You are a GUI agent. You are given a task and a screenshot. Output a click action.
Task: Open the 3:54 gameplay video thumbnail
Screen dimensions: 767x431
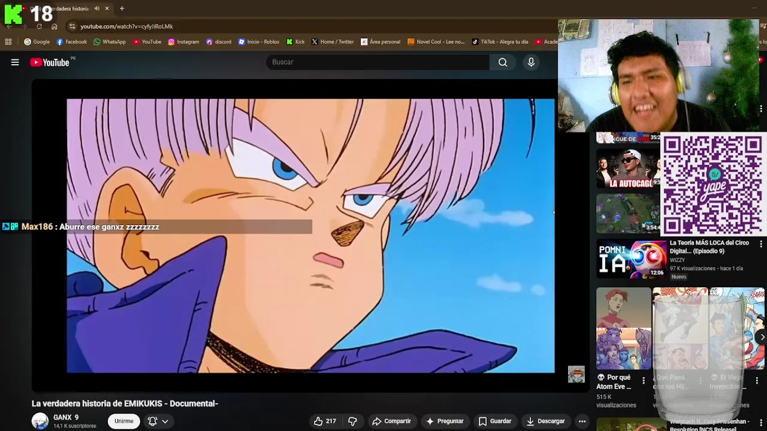[x=627, y=213]
